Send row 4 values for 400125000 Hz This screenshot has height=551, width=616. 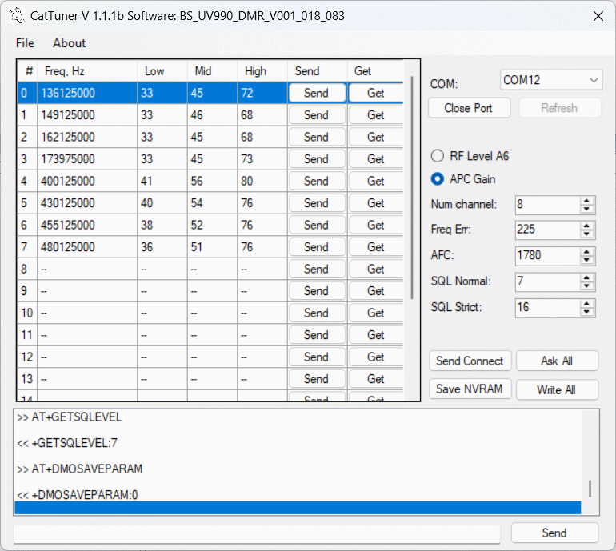point(316,182)
